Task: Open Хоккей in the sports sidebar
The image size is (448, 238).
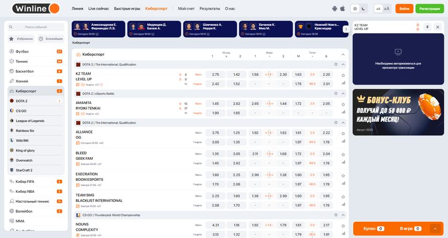Action: click(36, 81)
